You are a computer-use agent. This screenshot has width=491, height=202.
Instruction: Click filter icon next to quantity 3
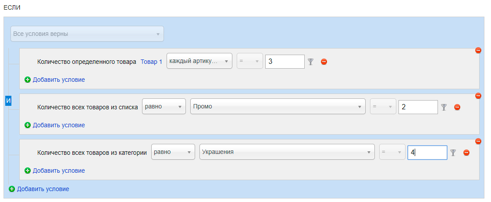(x=310, y=62)
